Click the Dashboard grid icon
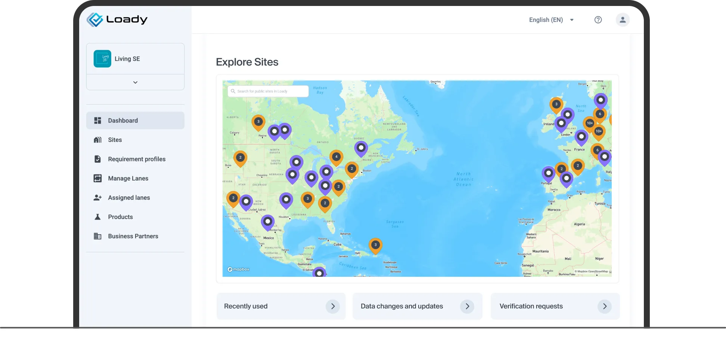Image resolution: width=726 pixels, height=339 pixels. [x=97, y=120]
